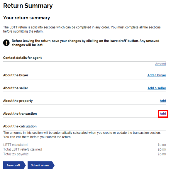The height and width of the screenshot is (174, 171).
Task: Click the Add a seller link
Action: point(157,88)
